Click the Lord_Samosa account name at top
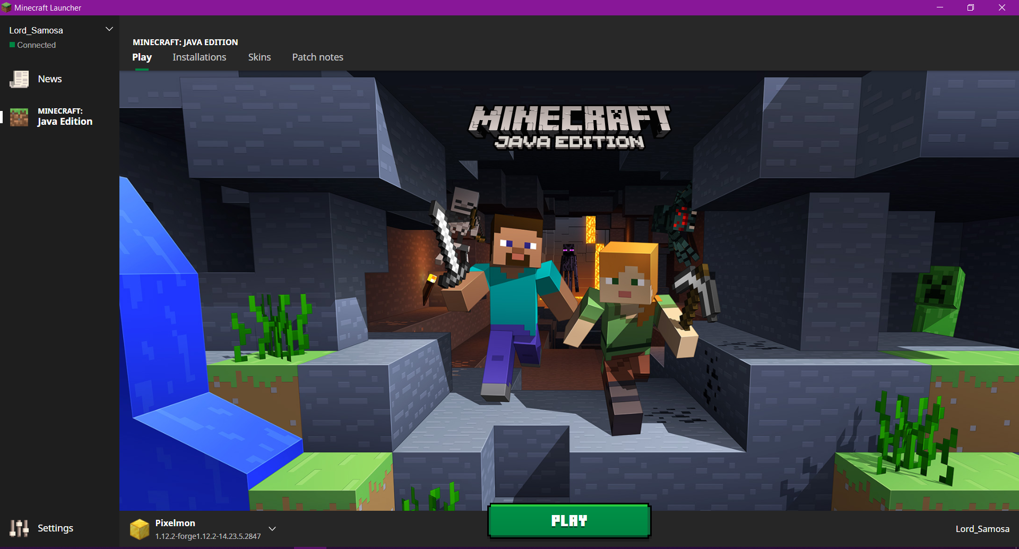This screenshot has height=549, width=1019. tap(36, 31)
